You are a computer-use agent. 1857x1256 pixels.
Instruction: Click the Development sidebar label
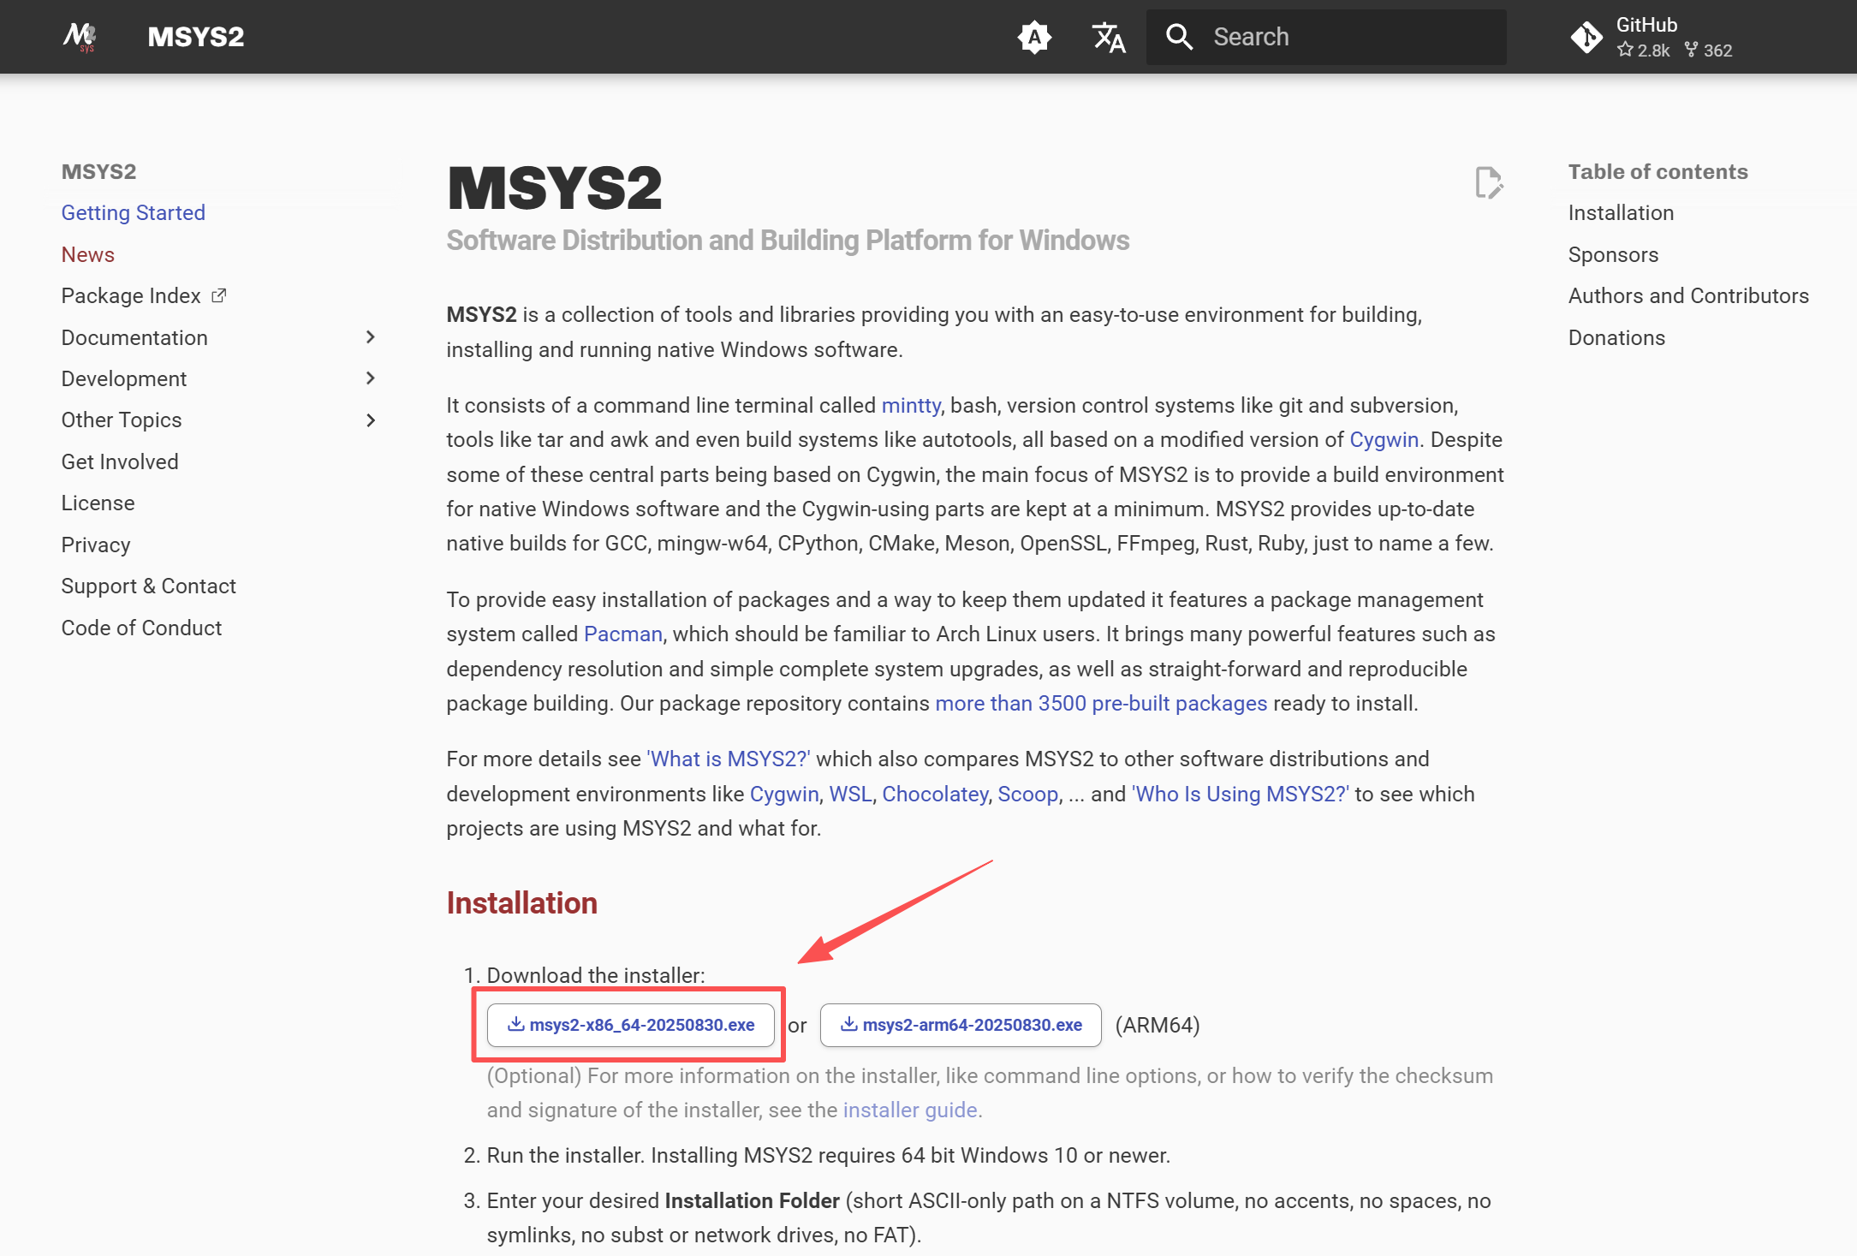point(124,378)
